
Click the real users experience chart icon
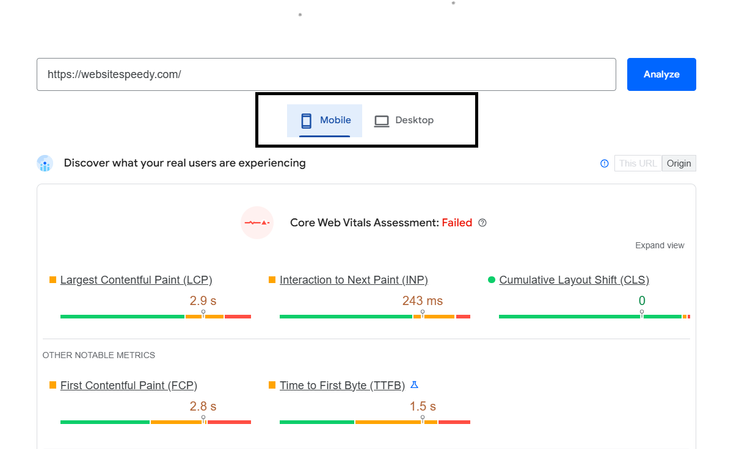(x=45, y=163)
